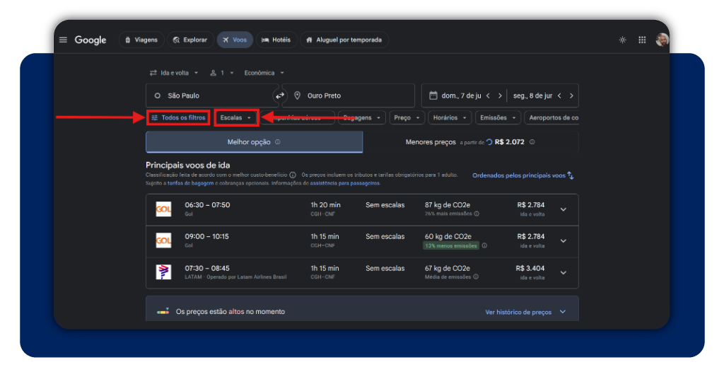Click the Google logo
The width and height of the screenshot is (724, 379).
click(90, 40)
